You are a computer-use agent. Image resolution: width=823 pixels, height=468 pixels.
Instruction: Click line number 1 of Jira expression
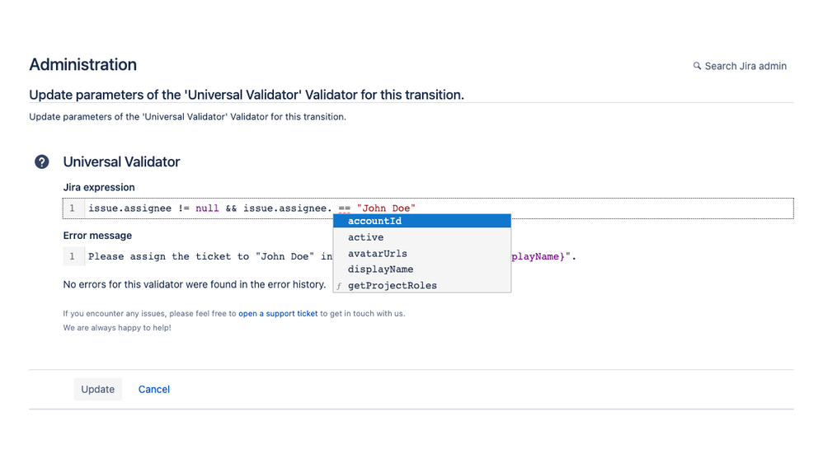point(73,208)
